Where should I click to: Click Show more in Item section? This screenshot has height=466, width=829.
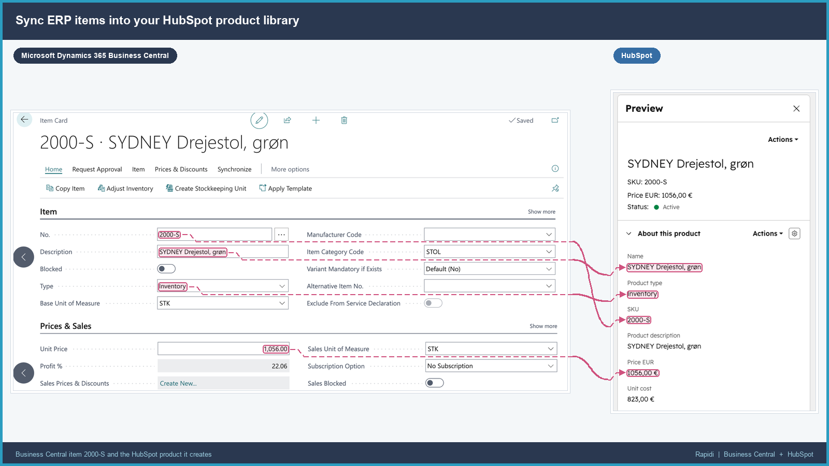pyautogui.click(x=541, y=212)
